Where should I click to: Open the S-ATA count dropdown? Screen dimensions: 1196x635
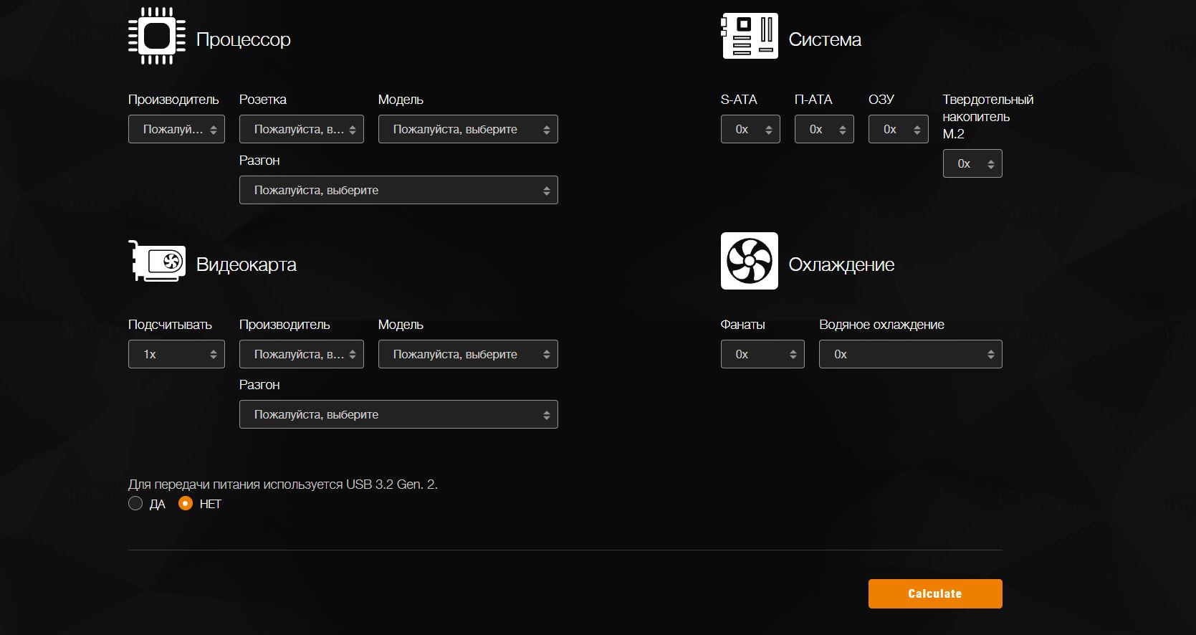[x=750, y=129]
